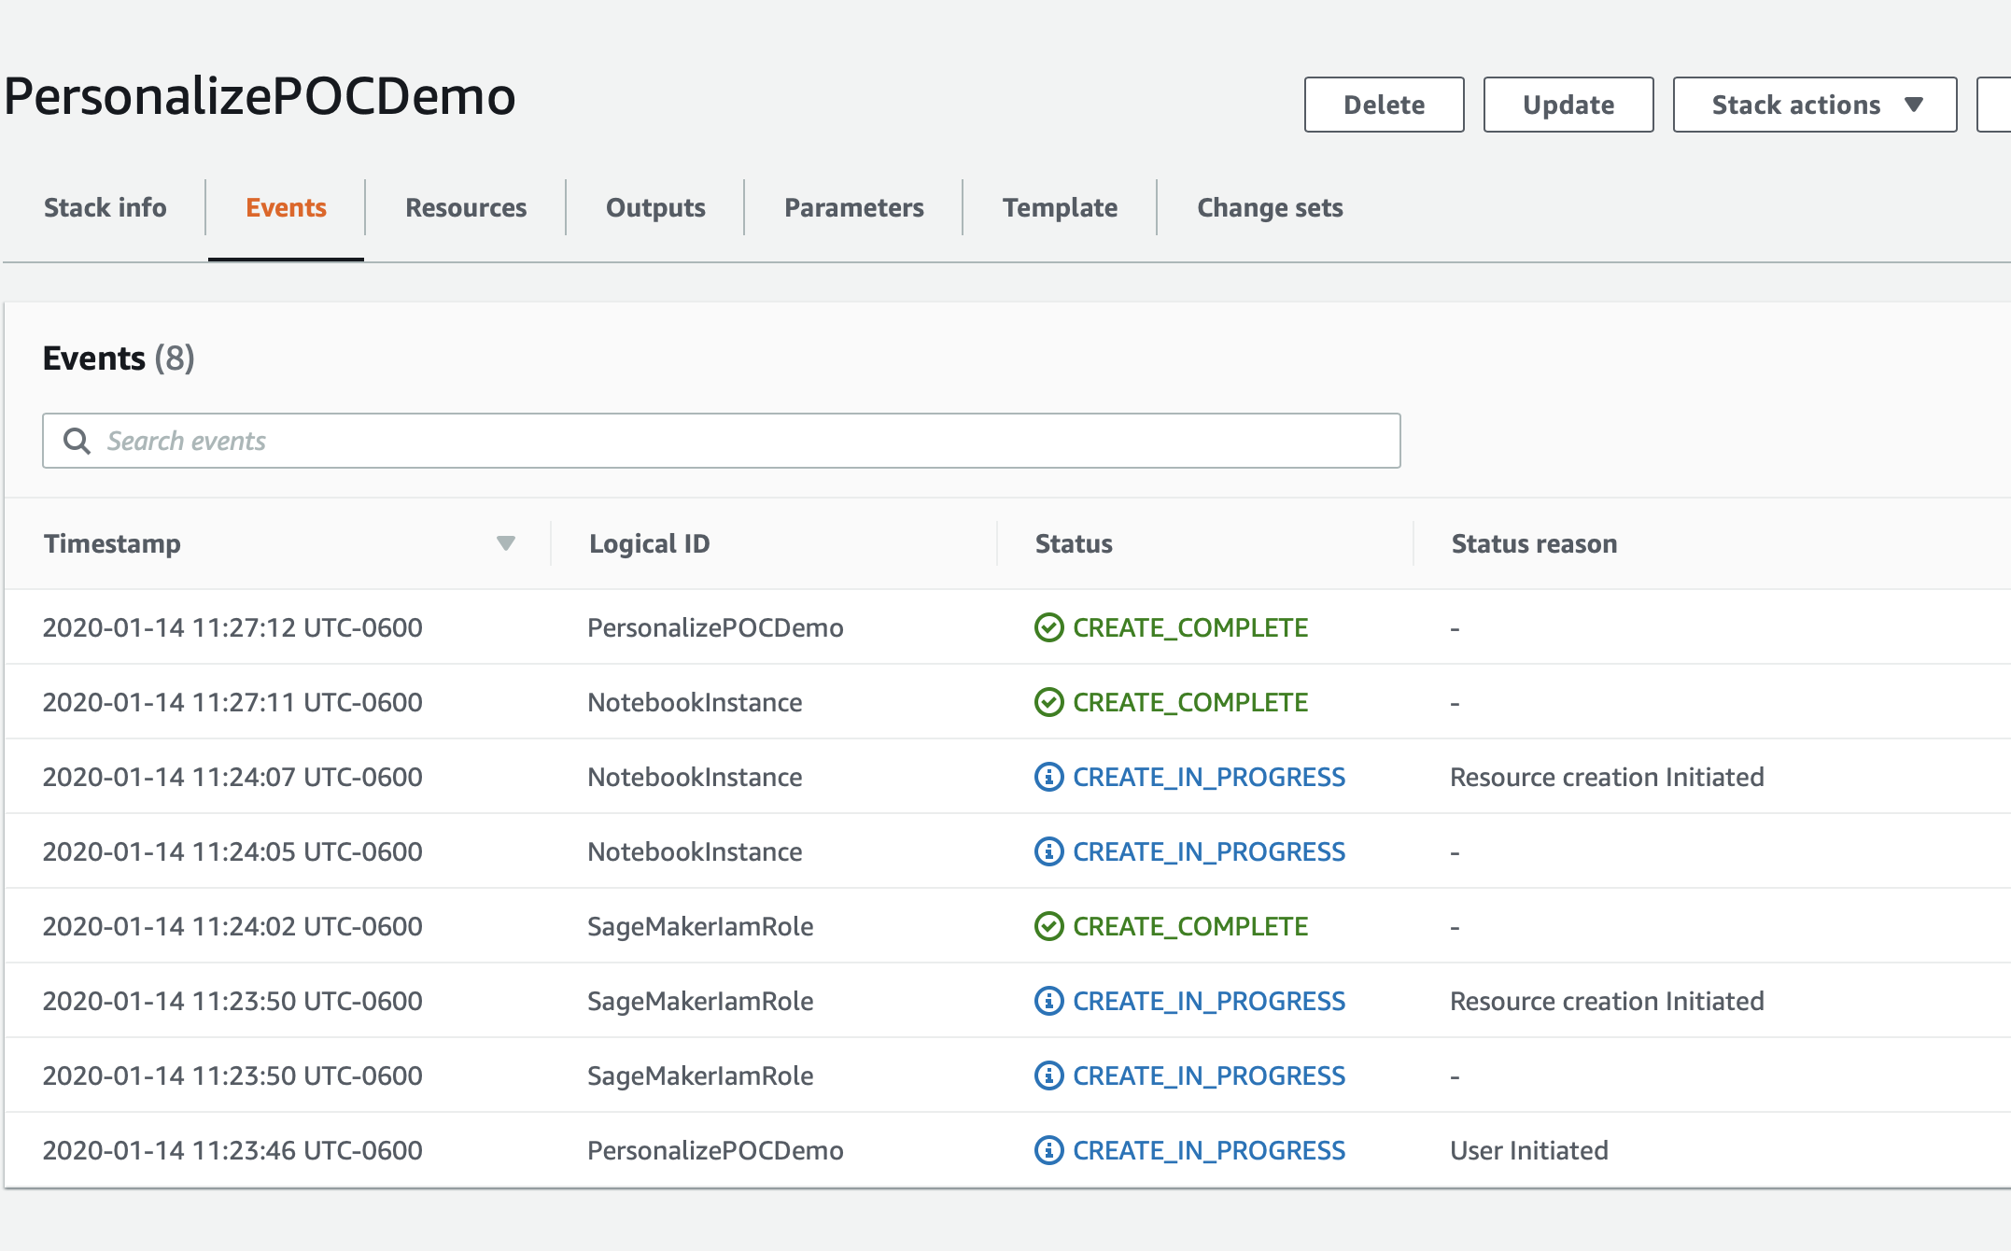
Task: View the Template tab
Action: coord(1060,207)
